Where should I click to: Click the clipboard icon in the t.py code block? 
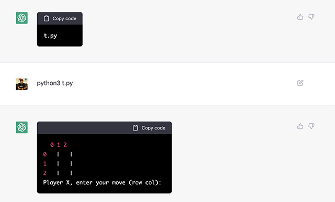coord(46,19)
